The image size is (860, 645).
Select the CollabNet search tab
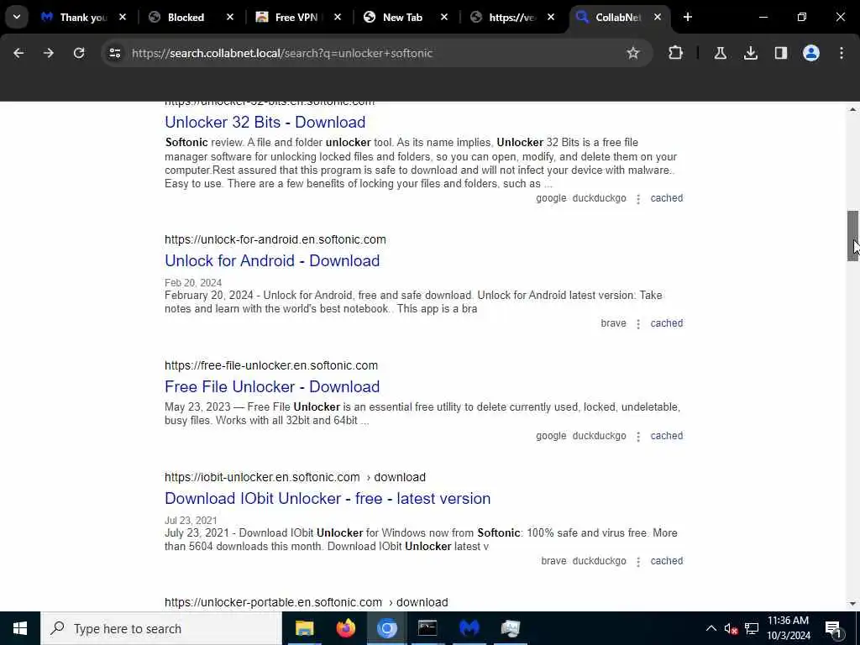pyautogui.click(x=617, y=17)
